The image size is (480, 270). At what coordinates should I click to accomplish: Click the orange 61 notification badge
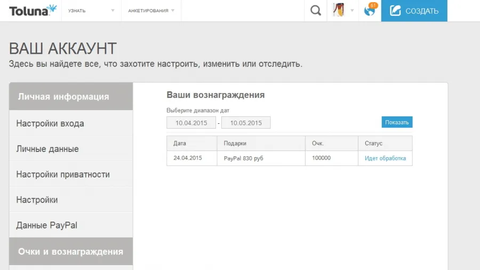click(x=373, y=5)
